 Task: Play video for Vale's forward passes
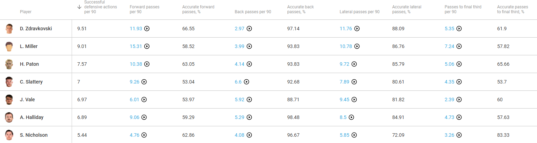[x=144, y=100]
